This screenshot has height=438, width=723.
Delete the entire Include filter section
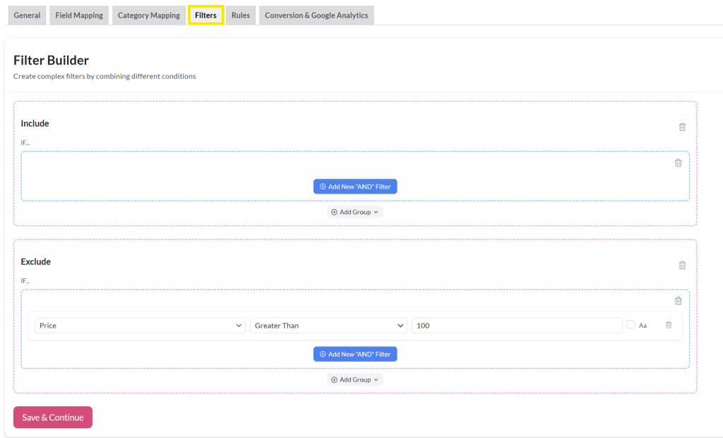click(x=682, y=126)
